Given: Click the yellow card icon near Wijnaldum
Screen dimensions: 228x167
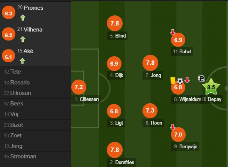Looking at the screenshot, I should (173, 80).
